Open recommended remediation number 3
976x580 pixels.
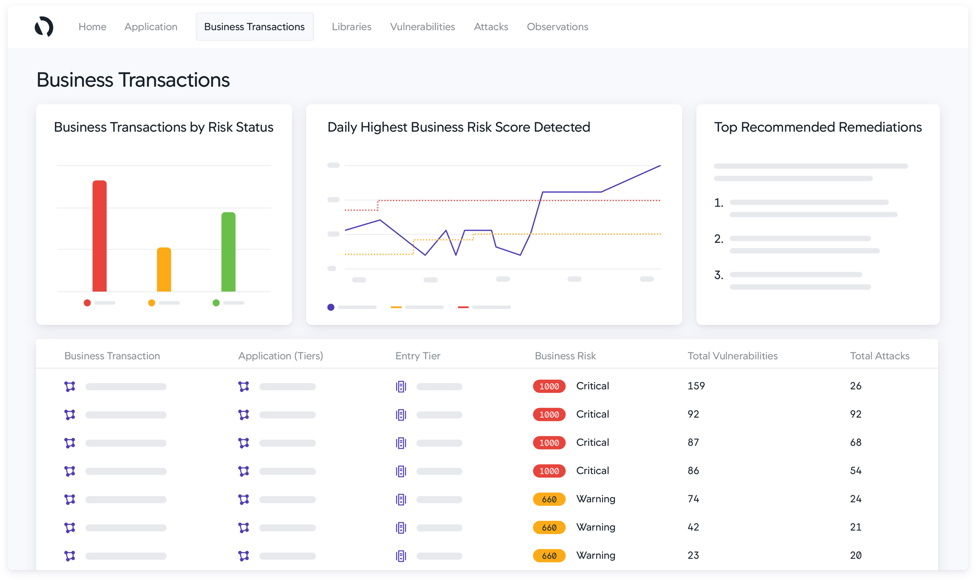[792, 281]
